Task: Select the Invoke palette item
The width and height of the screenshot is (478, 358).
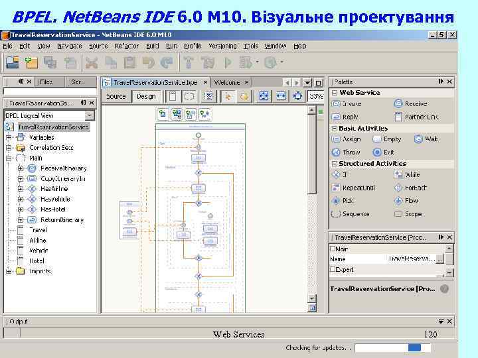Action: (x=347, y=104)
